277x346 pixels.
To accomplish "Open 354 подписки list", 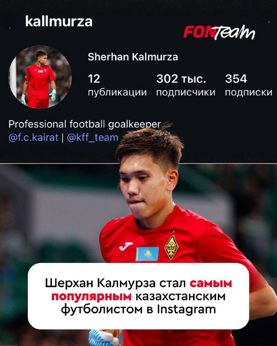I will point(248,85).
